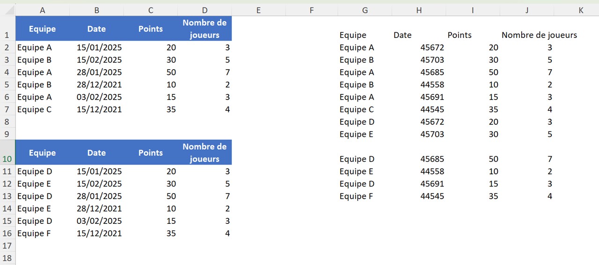Select cell B14 with date 28/12/2021

pyautogui.click(x=97, y=208)
